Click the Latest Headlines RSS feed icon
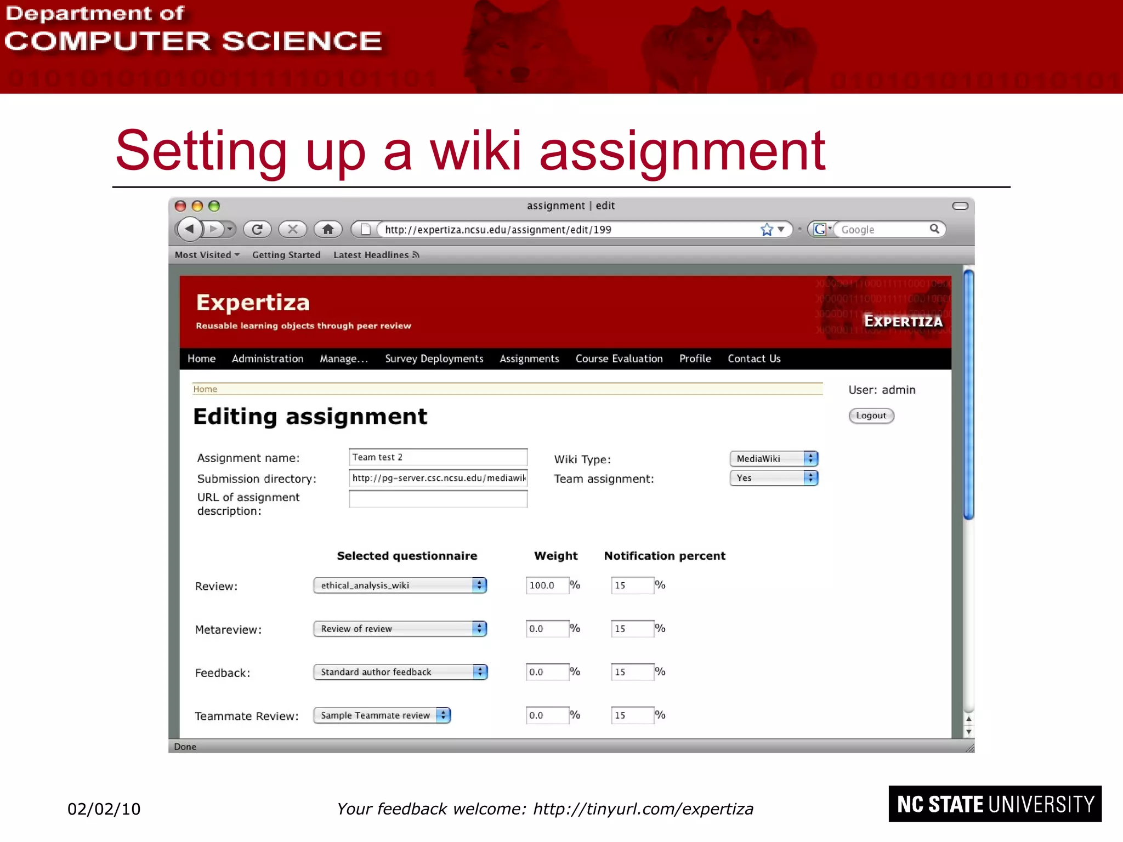 click(416, 255)
